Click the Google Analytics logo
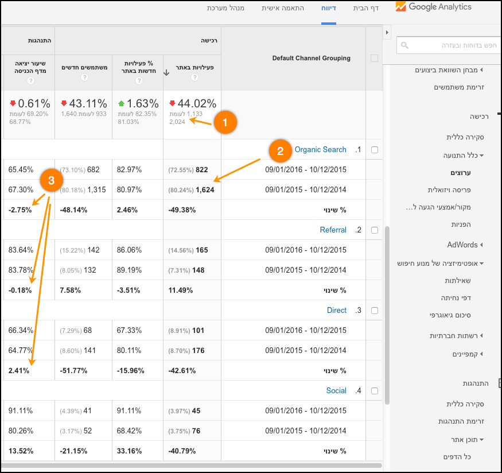The image size is (502, 473). click(433, 7)
